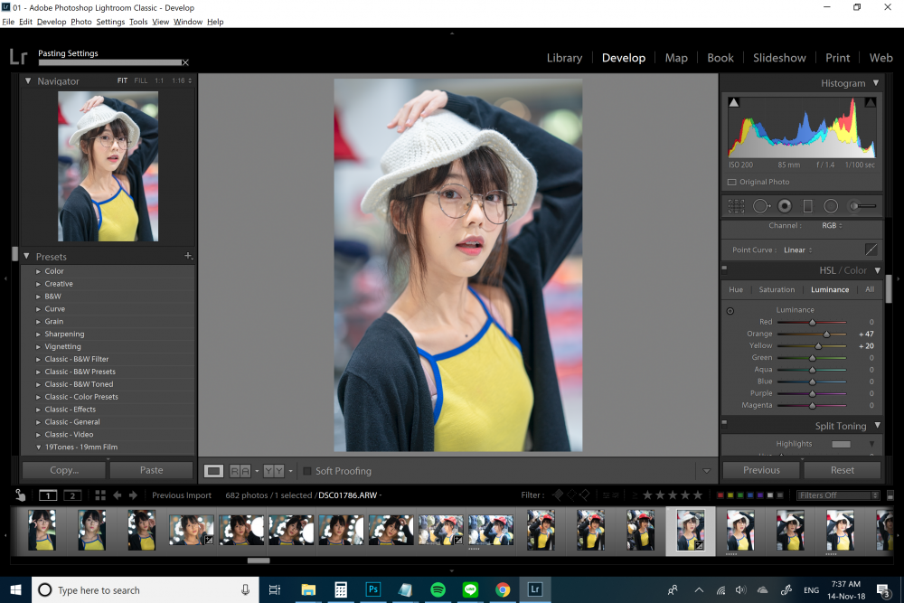Open the Saturation tab in HSL
Viewport: 904px width, 603px height.
[x=777, y=290]
